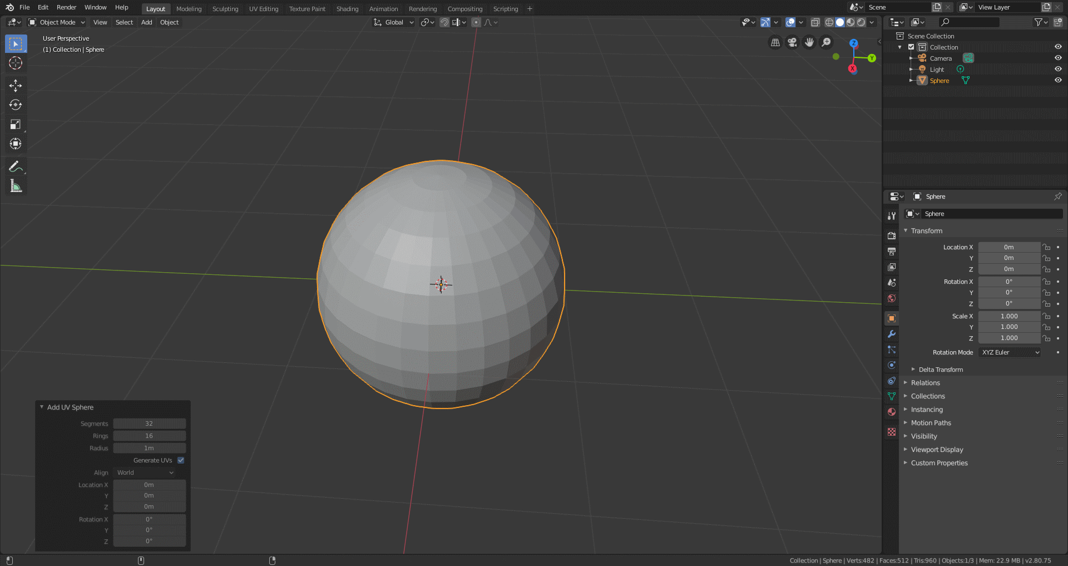Open the Render menu
The width and height of the screenshot is (1068, 566).
[66, 7]
